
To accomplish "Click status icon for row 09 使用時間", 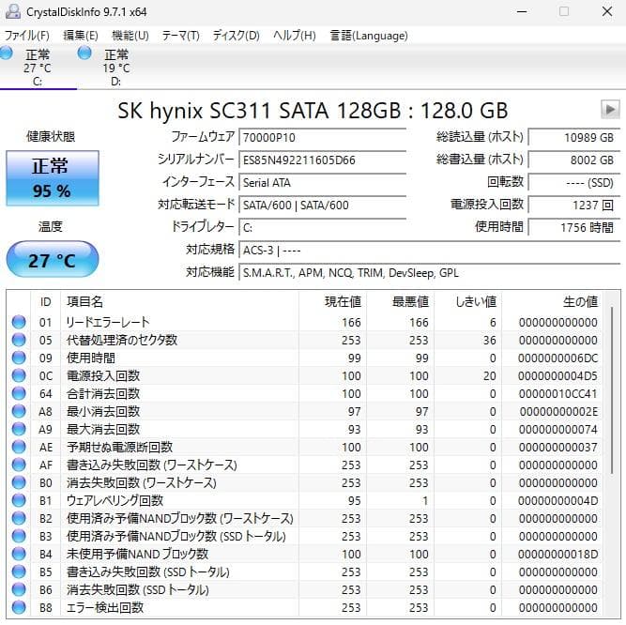I will click(x=19, y=358).
